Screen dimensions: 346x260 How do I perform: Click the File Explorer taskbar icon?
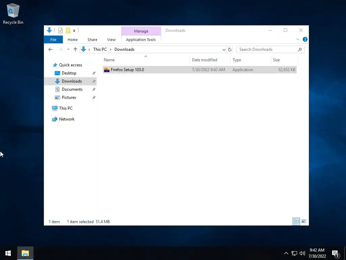(25, 253)
